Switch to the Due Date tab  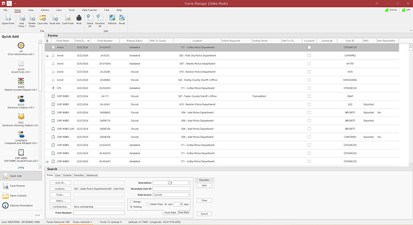coord(183,213)
